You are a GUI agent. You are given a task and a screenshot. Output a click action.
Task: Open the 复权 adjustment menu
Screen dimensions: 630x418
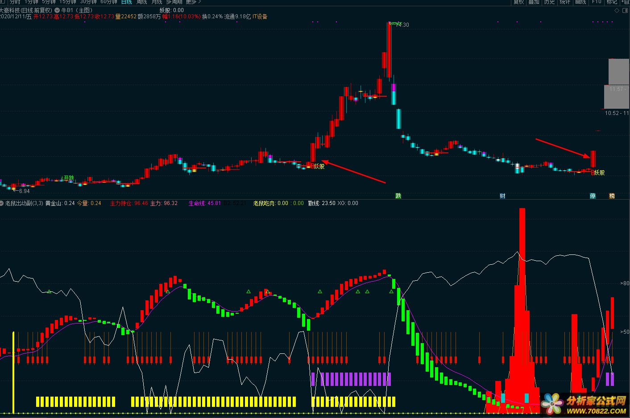[x=518, y=2]
